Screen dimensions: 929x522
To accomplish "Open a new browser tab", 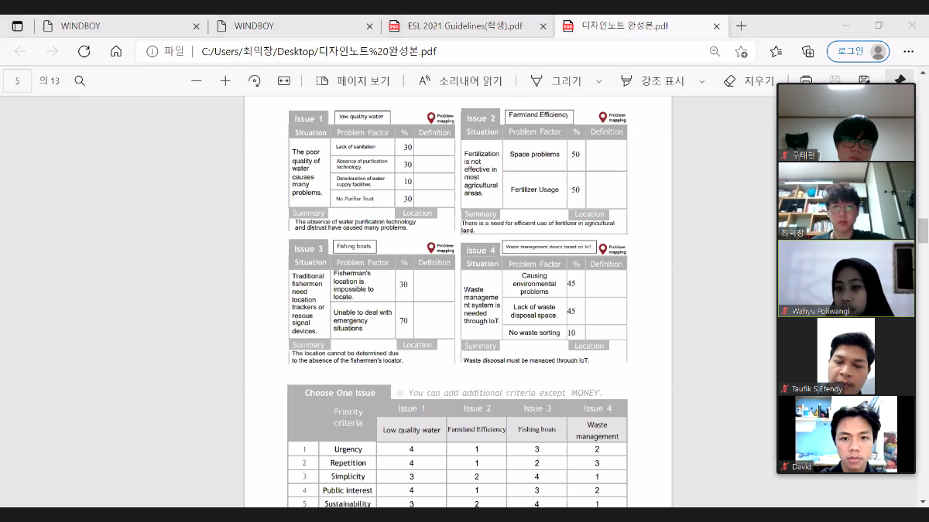I will [741, 26].
